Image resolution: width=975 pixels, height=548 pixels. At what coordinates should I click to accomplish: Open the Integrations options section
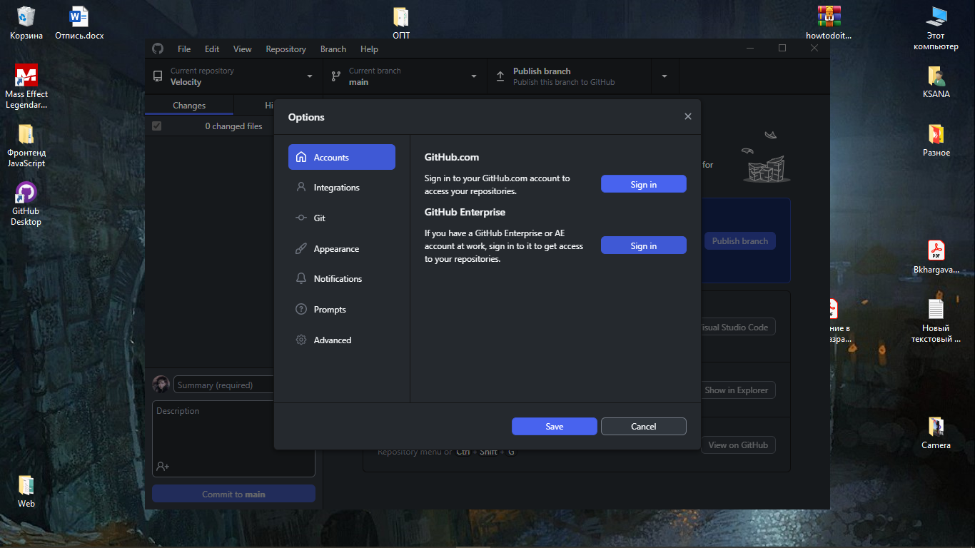click(x=341, y=188)
